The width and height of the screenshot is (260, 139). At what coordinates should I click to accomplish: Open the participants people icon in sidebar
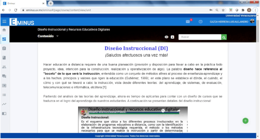tap(4, 67)
